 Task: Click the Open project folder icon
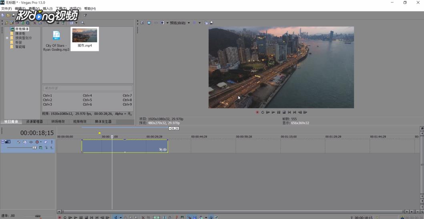click(8, 16)
